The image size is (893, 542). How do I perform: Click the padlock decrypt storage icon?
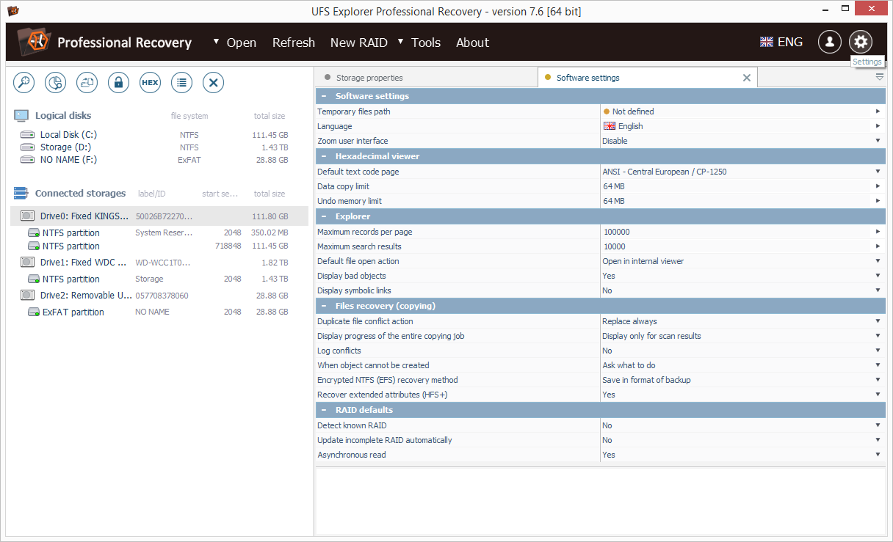point(118,83)
